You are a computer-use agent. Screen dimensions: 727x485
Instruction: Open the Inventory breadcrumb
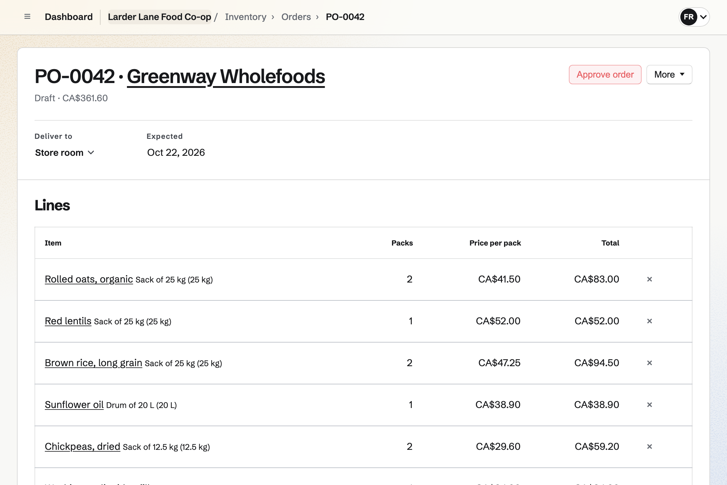246,17
